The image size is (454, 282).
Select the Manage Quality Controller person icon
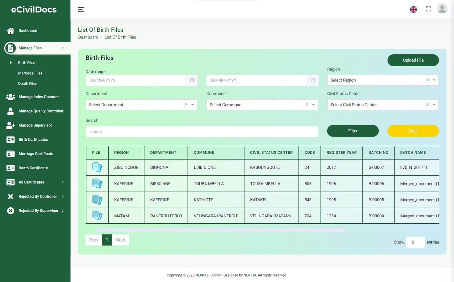[10, 111]
